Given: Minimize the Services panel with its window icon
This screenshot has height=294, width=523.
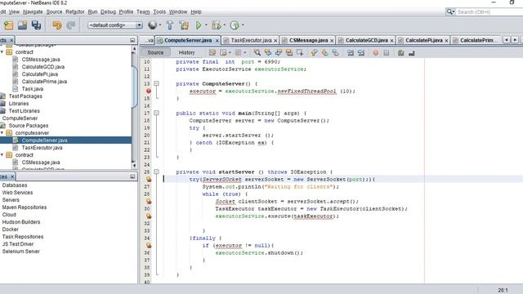Looking at the screenshot, I should coord(132,176).
